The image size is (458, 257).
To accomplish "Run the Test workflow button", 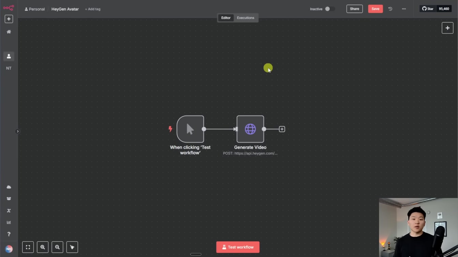I will pos(238,247).
